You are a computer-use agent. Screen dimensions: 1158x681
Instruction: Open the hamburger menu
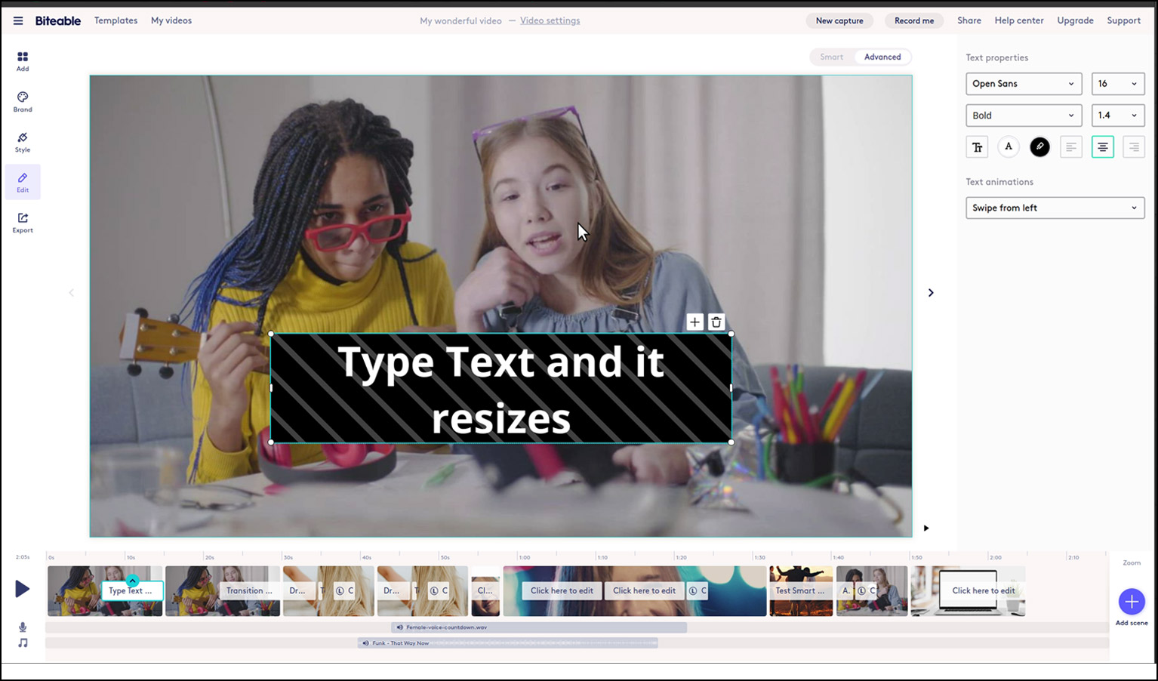pyautogui.click(x=18, y=21)
